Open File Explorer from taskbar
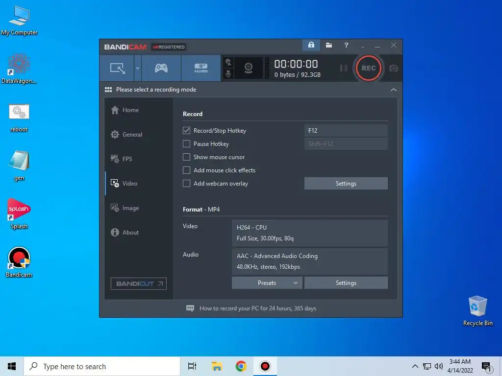 [x=217, y=366]
